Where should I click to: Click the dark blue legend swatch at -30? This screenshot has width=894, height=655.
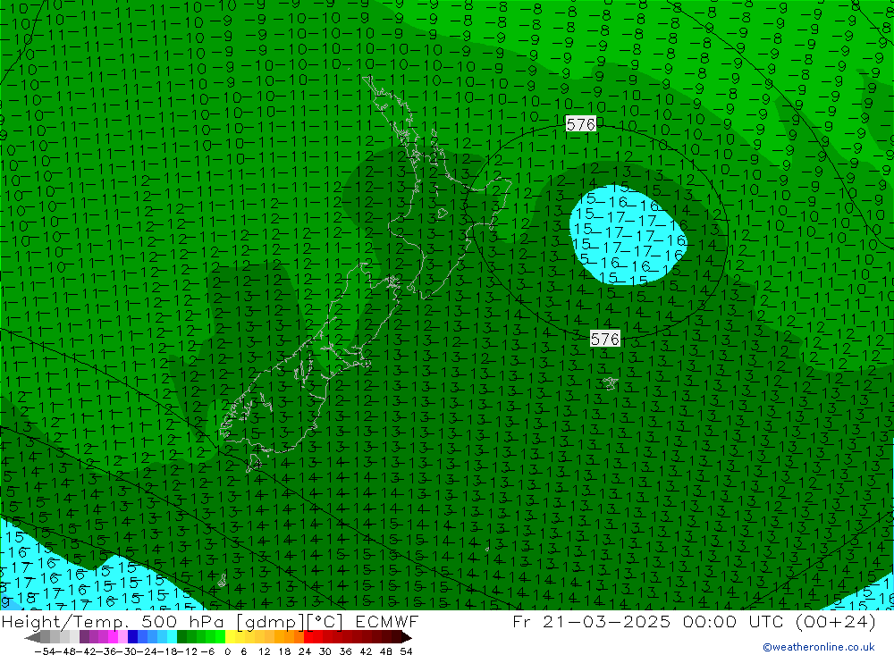132,636
